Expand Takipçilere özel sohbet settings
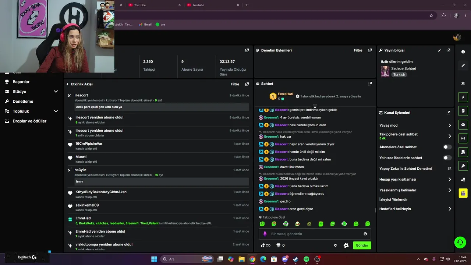The width and height of the screenshot is (471, 265). (415, 136)
